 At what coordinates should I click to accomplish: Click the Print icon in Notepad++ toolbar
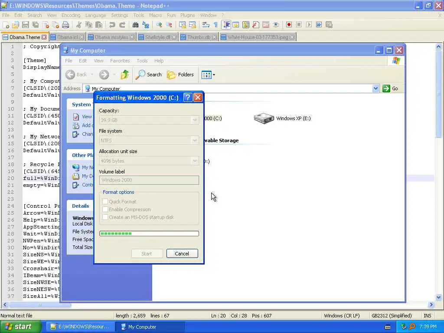[x=65, y=25]
